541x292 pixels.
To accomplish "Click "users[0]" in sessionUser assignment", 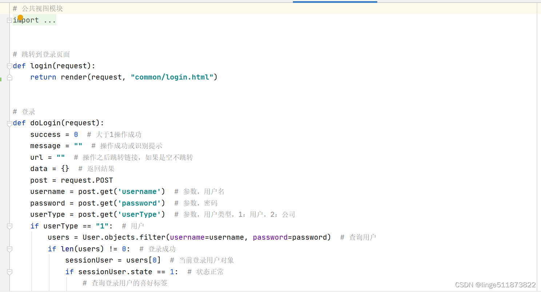I will coord(143,260).
